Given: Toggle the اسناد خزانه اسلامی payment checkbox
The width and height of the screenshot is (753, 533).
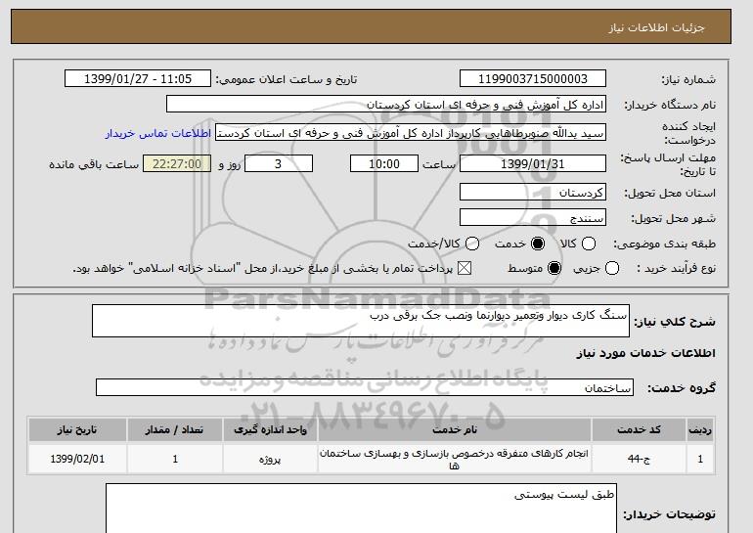Looking at the screenshot, I should [x=464, y=268].
